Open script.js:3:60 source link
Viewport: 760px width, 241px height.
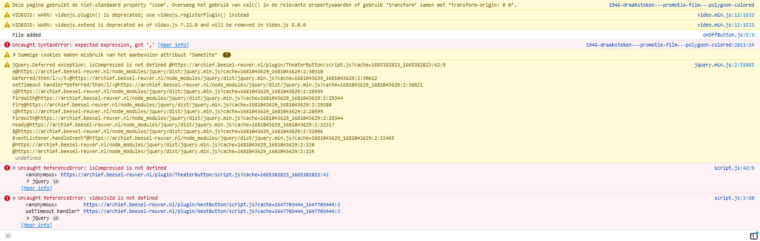coord(734,198)
